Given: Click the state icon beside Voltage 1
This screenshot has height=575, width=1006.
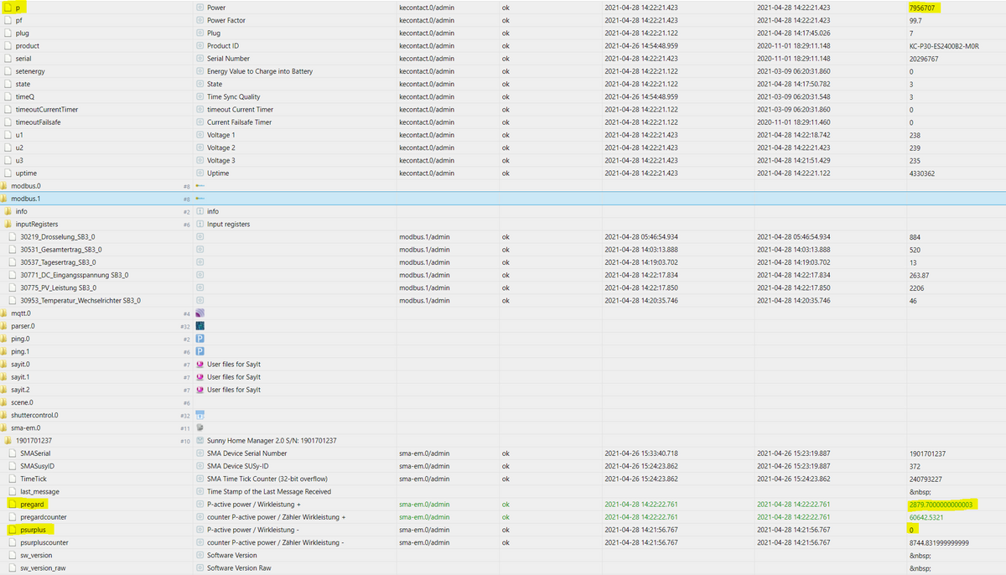Looking at the screenshot, I should [x=200, y=135].
